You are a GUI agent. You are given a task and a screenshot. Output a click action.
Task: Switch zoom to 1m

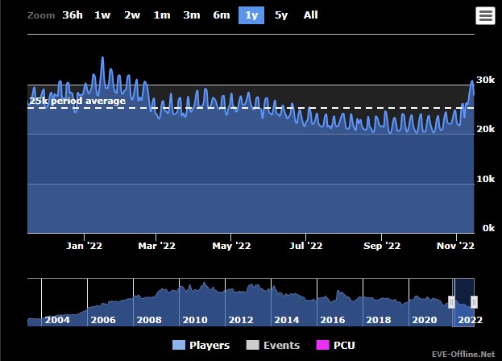coord(162,15)
